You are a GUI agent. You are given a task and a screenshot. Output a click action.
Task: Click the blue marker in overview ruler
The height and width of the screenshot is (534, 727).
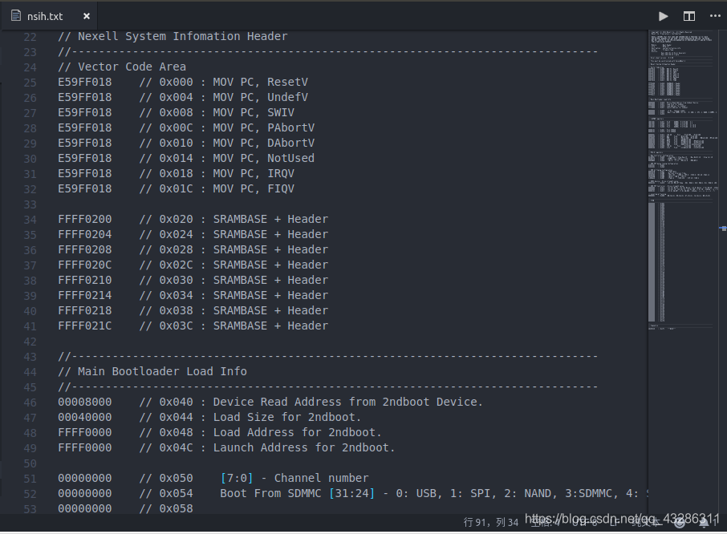[723, 229]
